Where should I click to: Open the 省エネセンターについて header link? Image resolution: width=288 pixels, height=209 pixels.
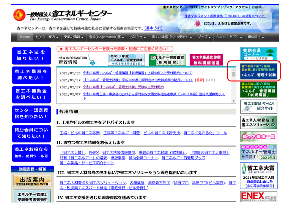tap(180, 7)
